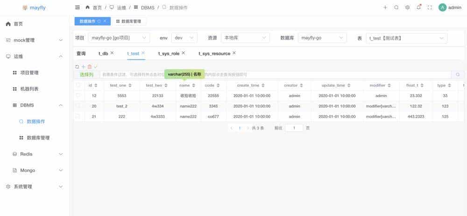The width and height of the screenshot is (467, 216).
Task: Check the row with id 21
Action: (x=78, y=116)
